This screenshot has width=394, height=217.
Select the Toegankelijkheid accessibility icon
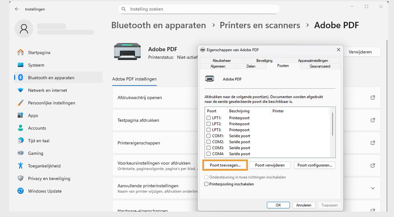click(20, 166)
